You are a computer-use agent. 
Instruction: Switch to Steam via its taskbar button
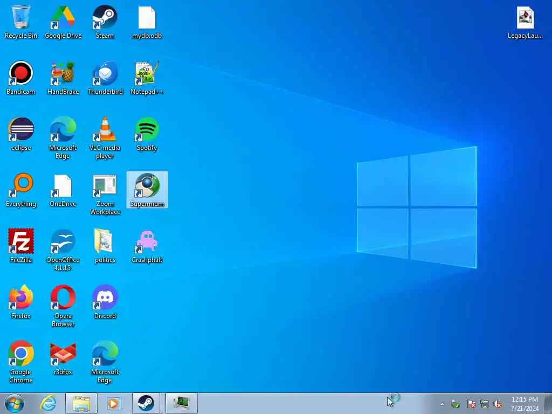point(146,403)
